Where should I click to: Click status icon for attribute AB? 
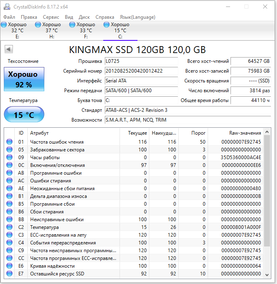tap(9, 173)
